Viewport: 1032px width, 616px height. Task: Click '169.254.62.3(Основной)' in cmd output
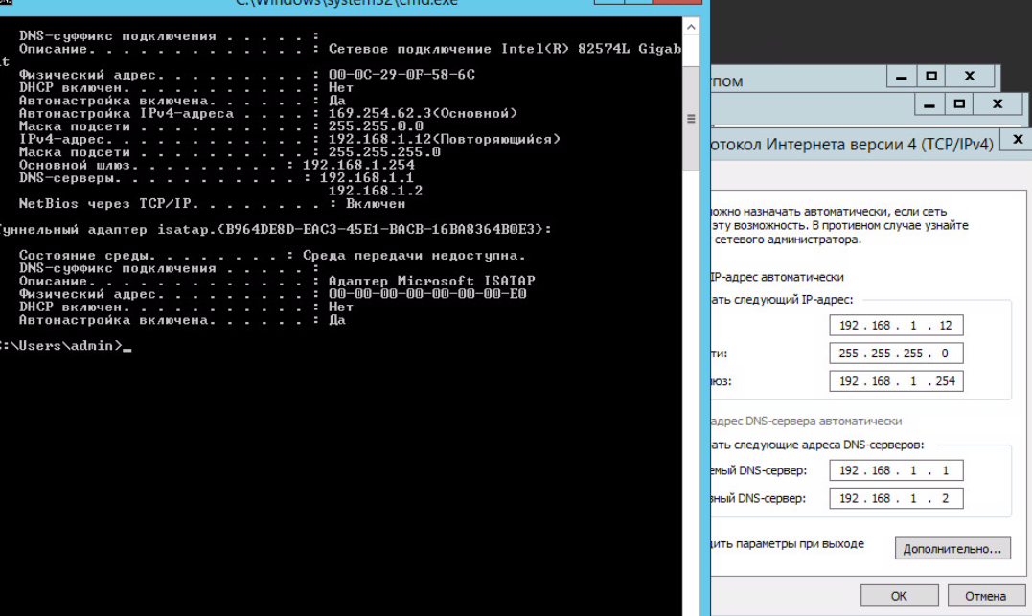click(423, 113)
